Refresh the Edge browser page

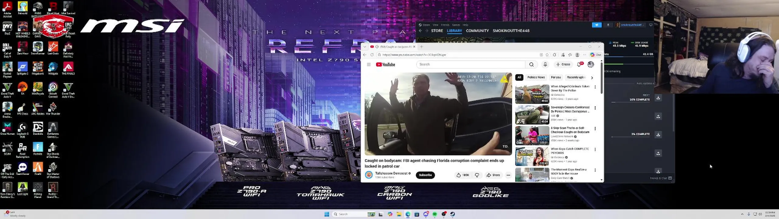pyautogui.click(x=372, y=55)
